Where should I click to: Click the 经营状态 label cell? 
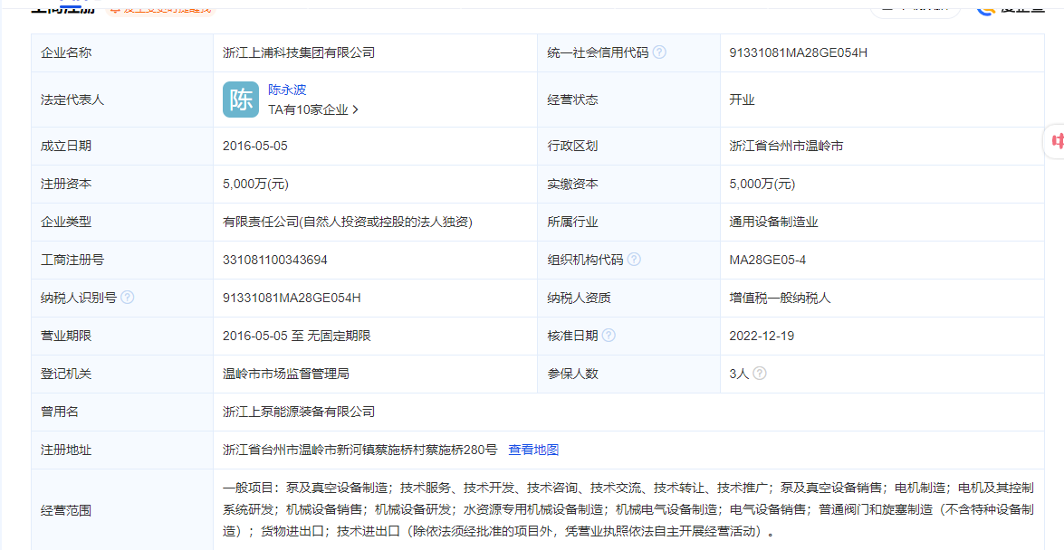pos(629,100)
